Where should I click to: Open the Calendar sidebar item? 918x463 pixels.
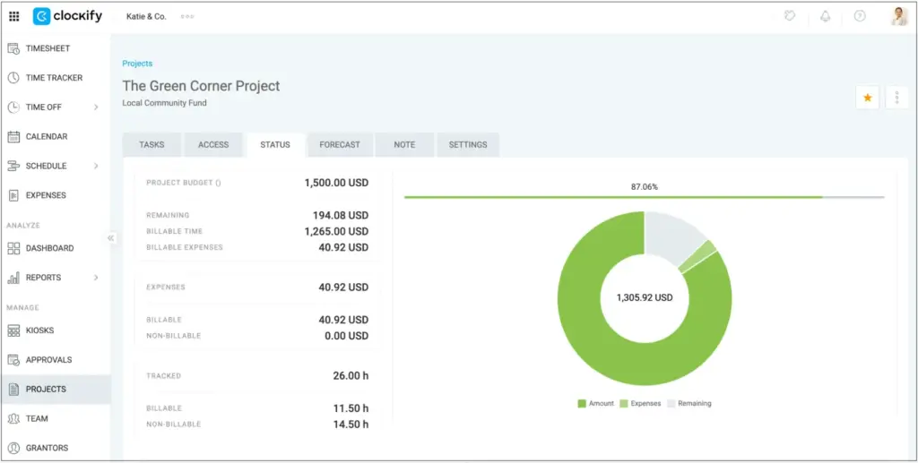46,137
